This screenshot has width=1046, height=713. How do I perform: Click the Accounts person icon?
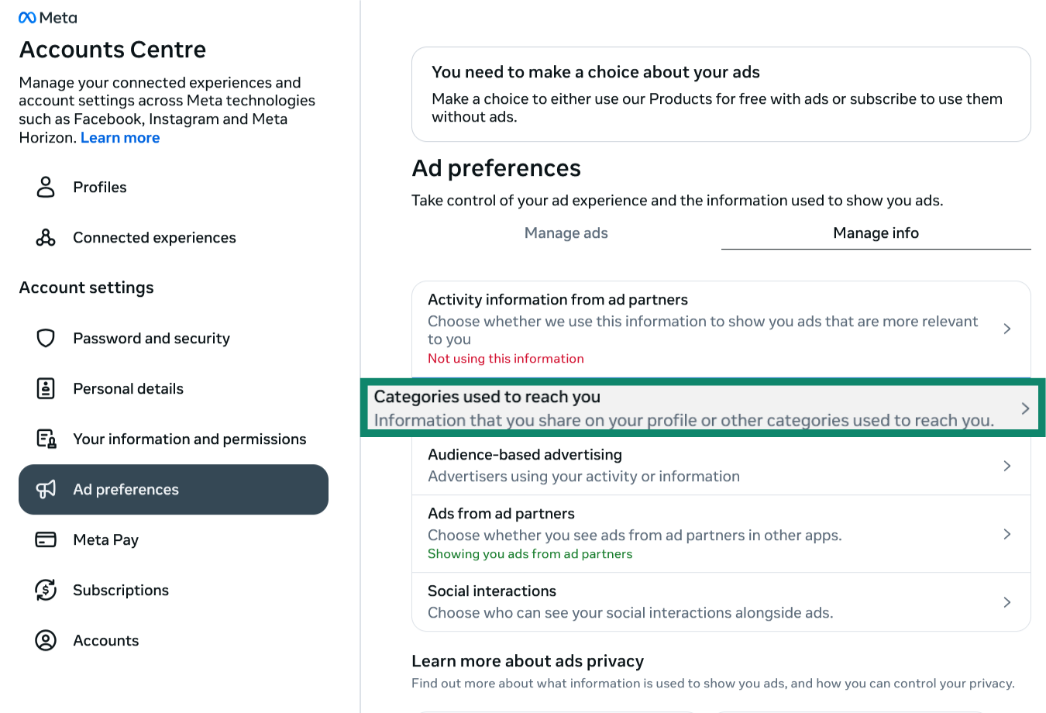tap(46, 640)
